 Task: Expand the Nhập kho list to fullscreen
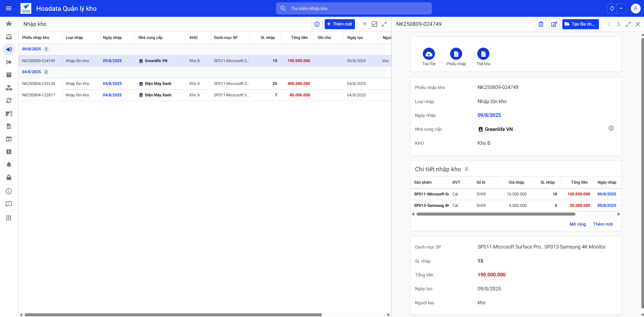384,24
